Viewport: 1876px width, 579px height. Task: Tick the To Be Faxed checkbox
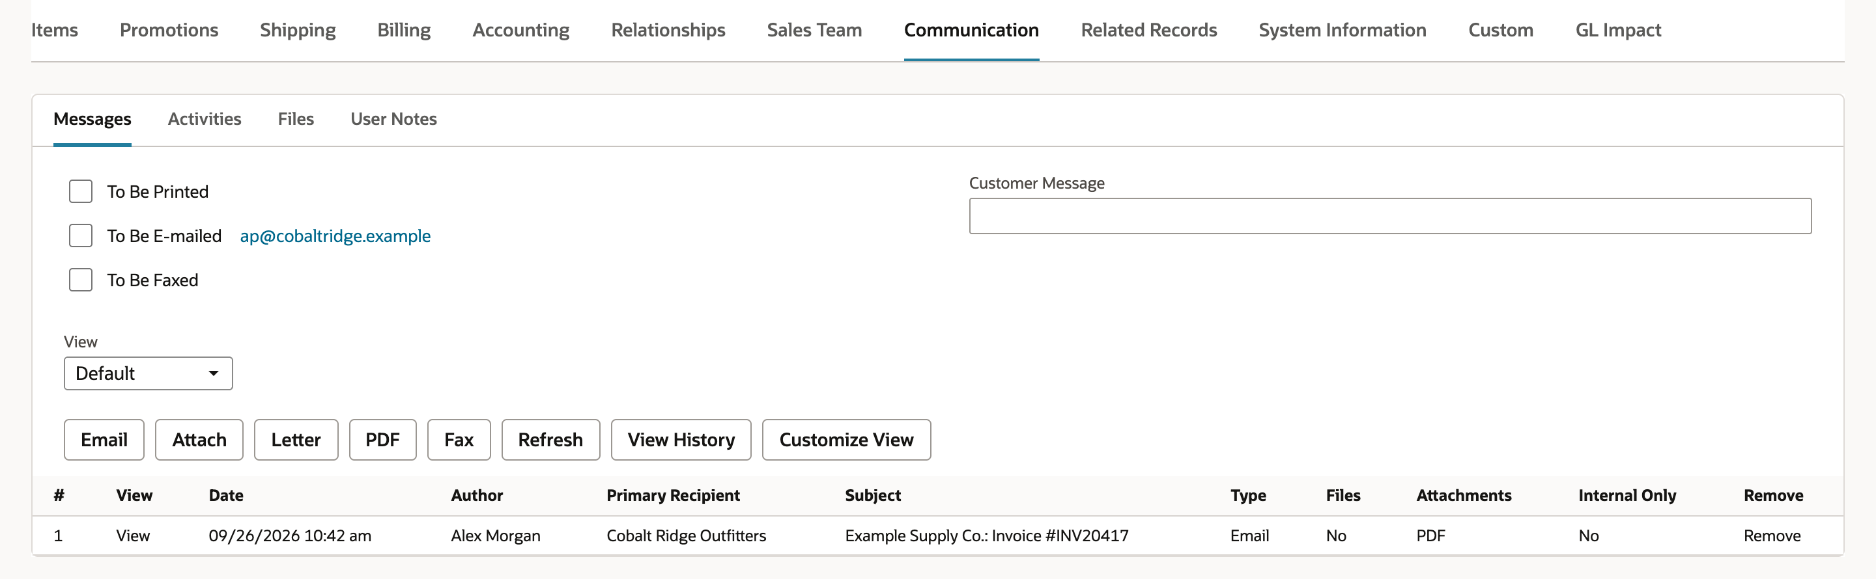(x=81, y=280)
